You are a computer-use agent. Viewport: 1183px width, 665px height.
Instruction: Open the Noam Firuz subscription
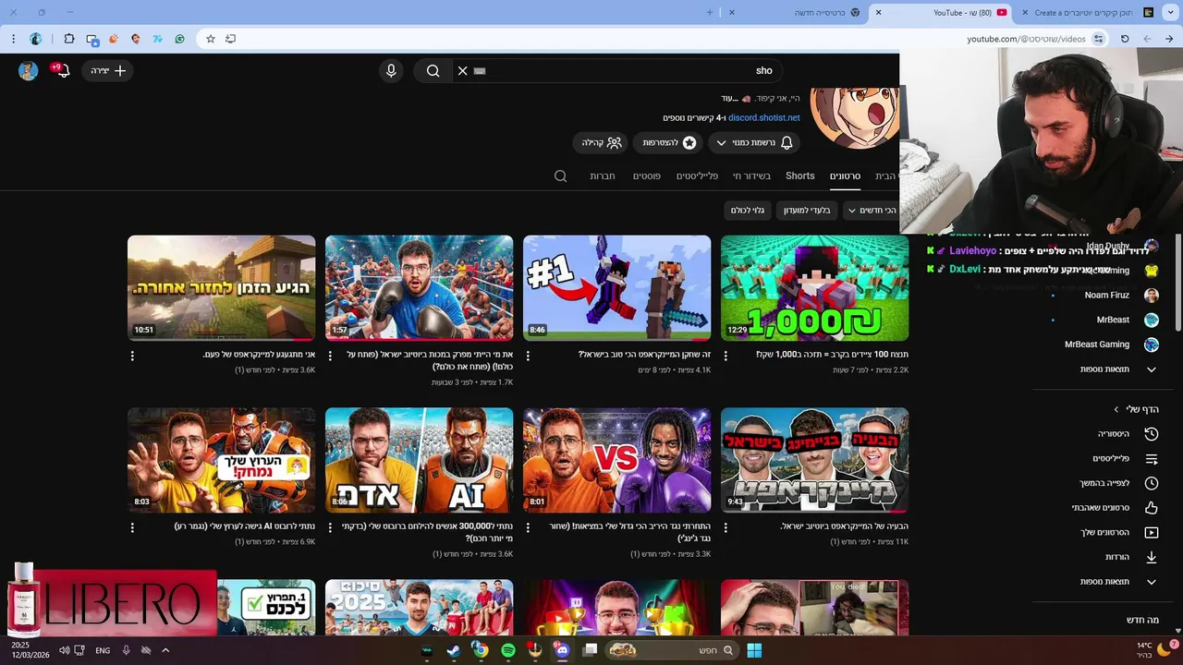(1121, 296)
